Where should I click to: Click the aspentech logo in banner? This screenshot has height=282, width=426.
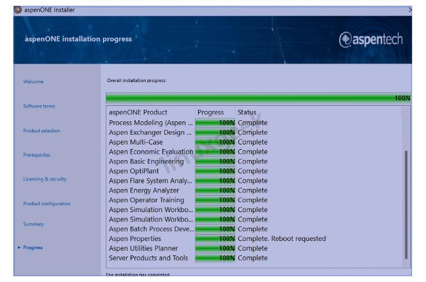[371, 40]
